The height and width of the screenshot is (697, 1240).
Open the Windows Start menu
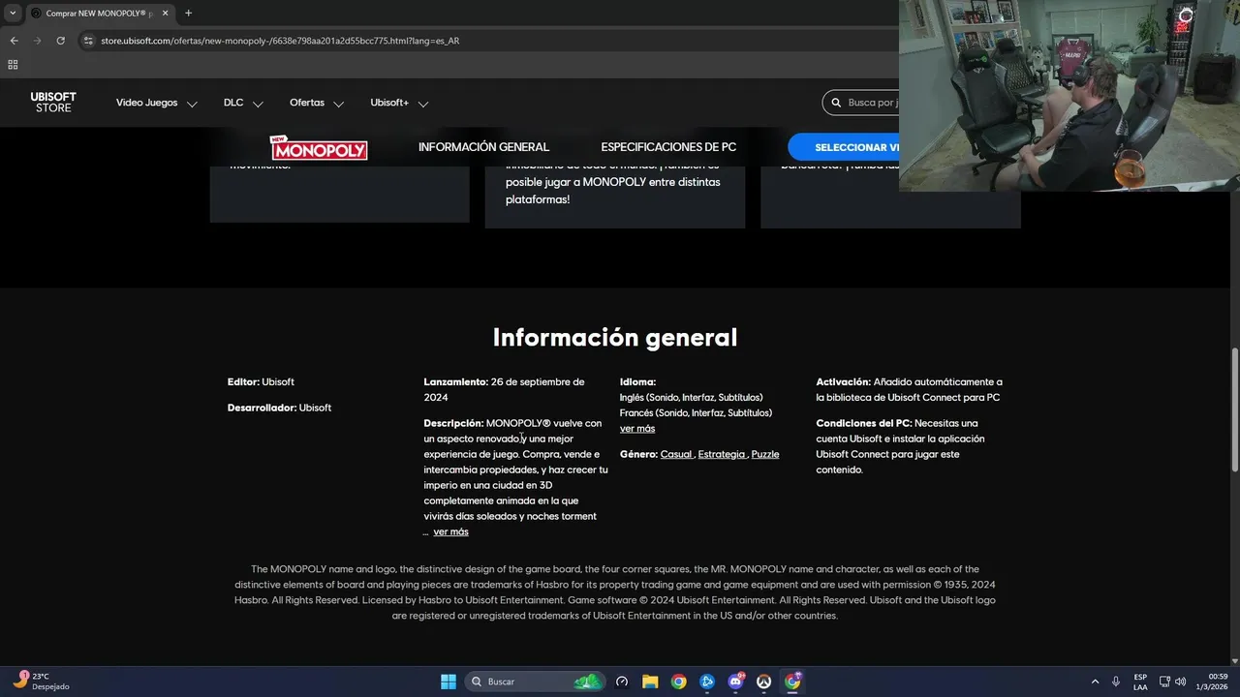(449, 682)
